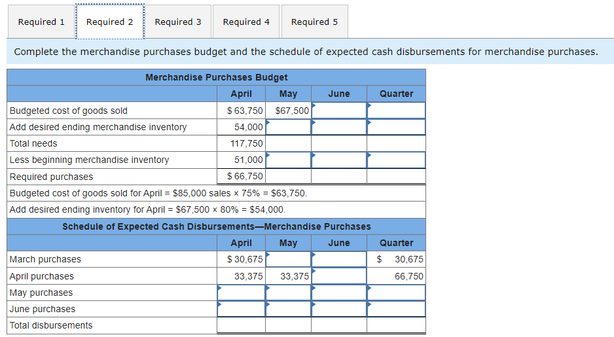This screenshot has height=337, width=614.
Task: Select June cell for June purchases
Action: click(339, 309)
